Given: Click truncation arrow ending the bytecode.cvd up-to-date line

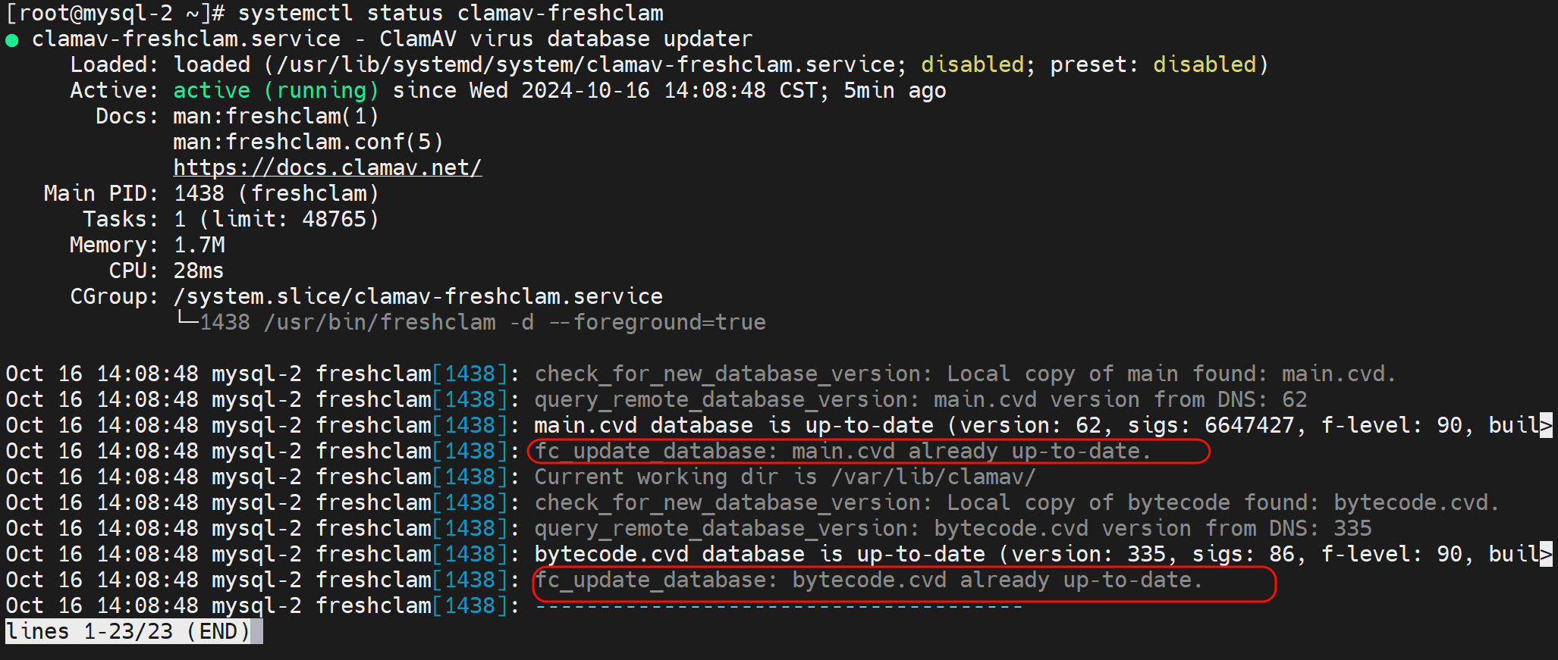Looking at the screenshot, I should pos(1545,554).
